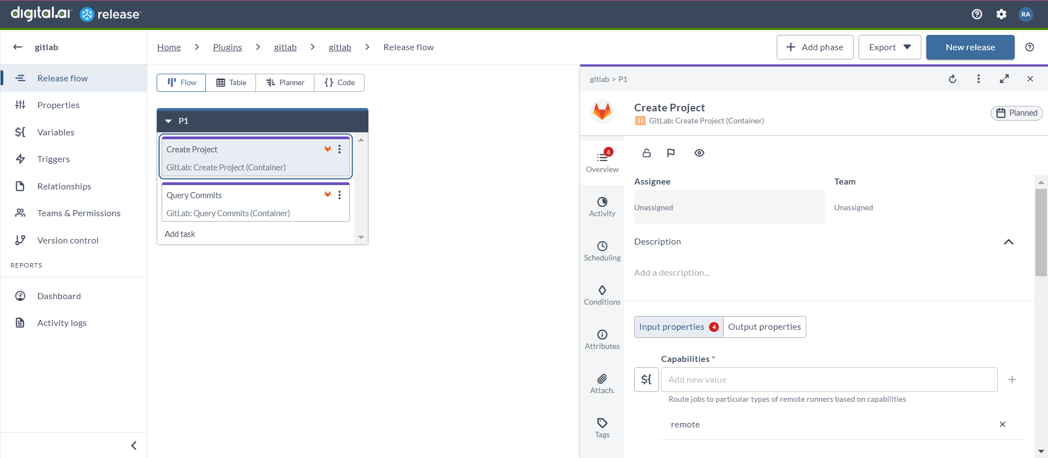Screen dimensions: 1048x458
Task: Go to Plugins breadcrumb link
Action: point(228,47)
